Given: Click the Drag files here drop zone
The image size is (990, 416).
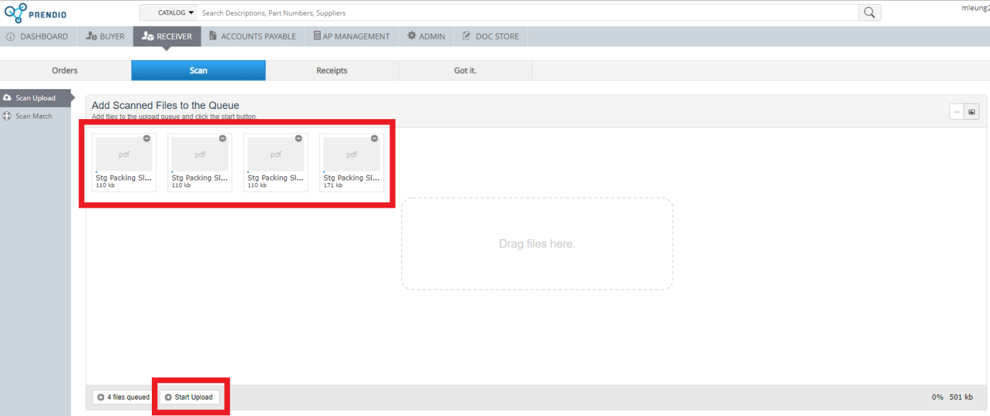Looking at the screenshot, I should [537, 244].
